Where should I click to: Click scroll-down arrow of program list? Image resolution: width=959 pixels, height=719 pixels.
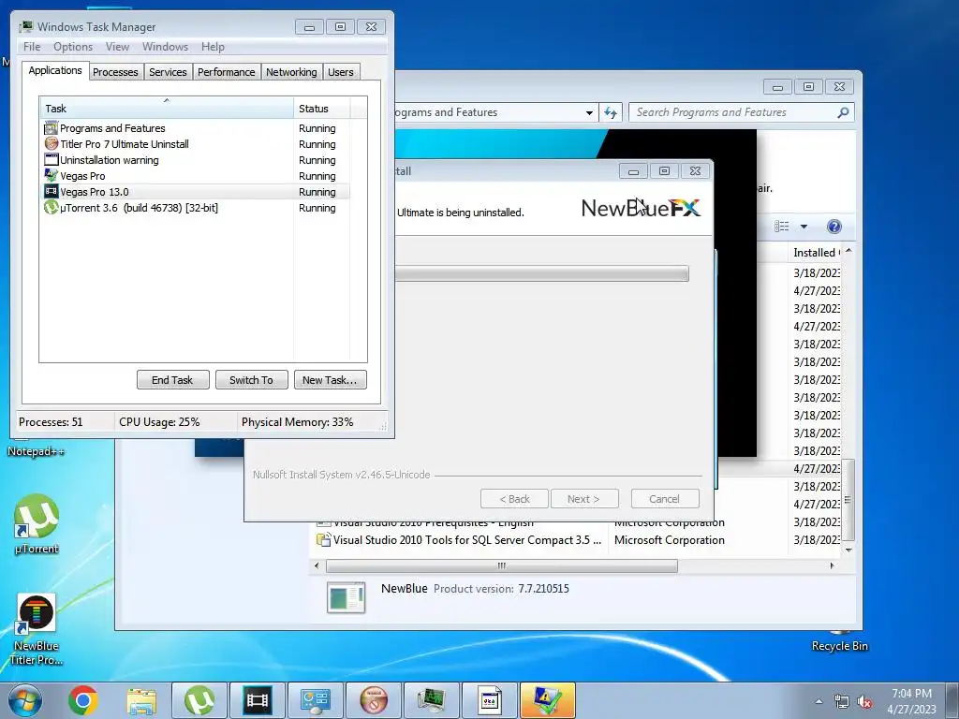click(x=848, y=550)
